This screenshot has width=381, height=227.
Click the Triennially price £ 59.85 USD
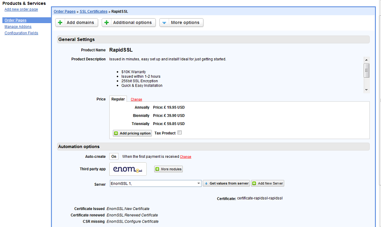click(169, 124)
